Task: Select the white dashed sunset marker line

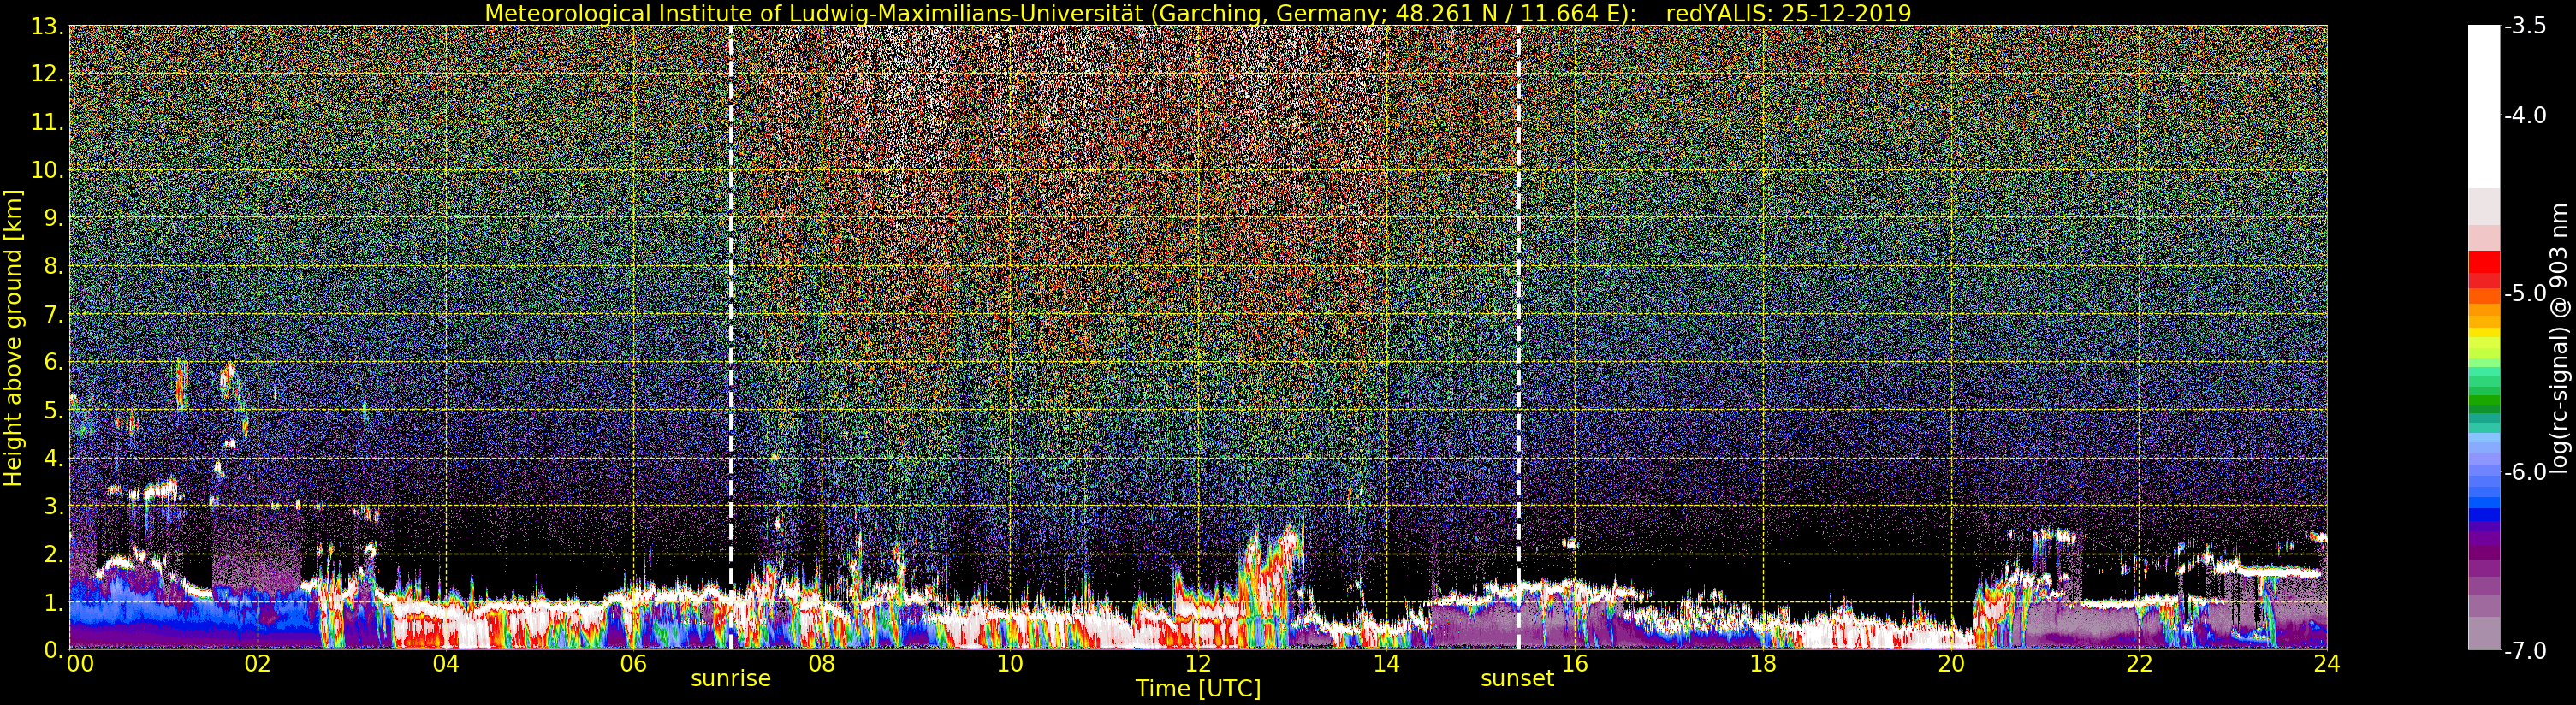Action: coord(1518,337)
